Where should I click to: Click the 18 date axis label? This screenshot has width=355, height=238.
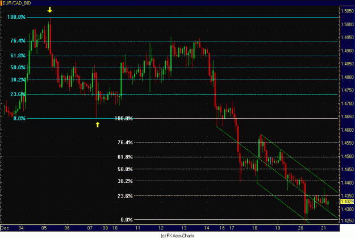click(254, 228)
